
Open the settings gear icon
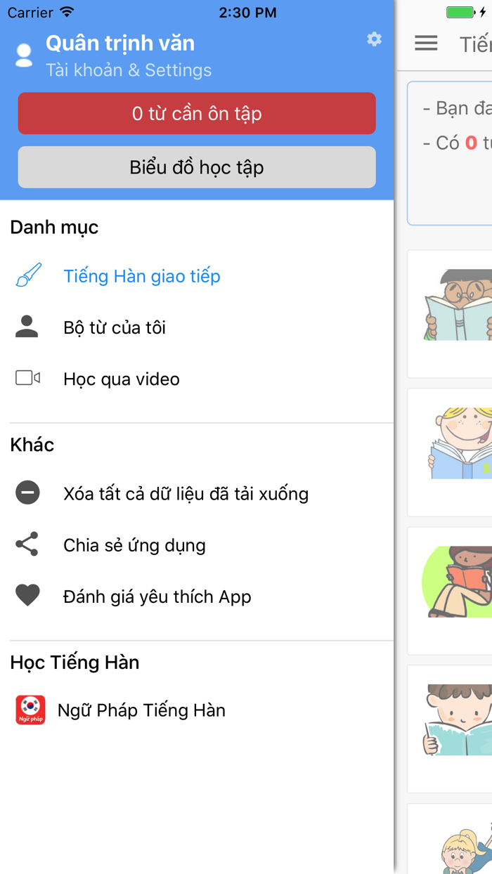[374, 40]
